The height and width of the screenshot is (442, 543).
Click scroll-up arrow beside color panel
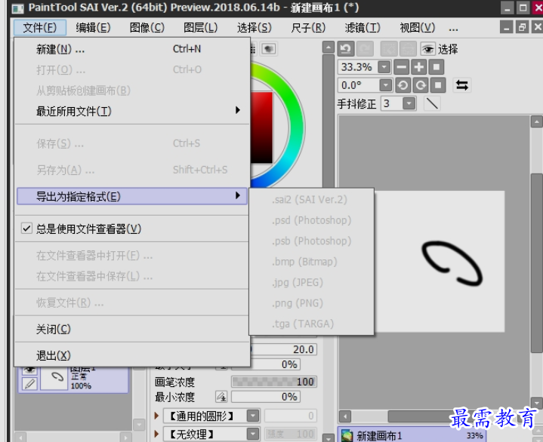click(329, 47)
